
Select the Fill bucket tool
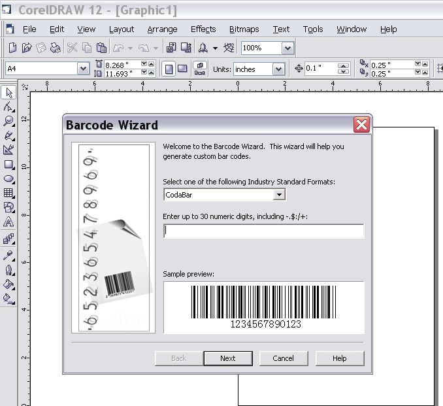8,284
